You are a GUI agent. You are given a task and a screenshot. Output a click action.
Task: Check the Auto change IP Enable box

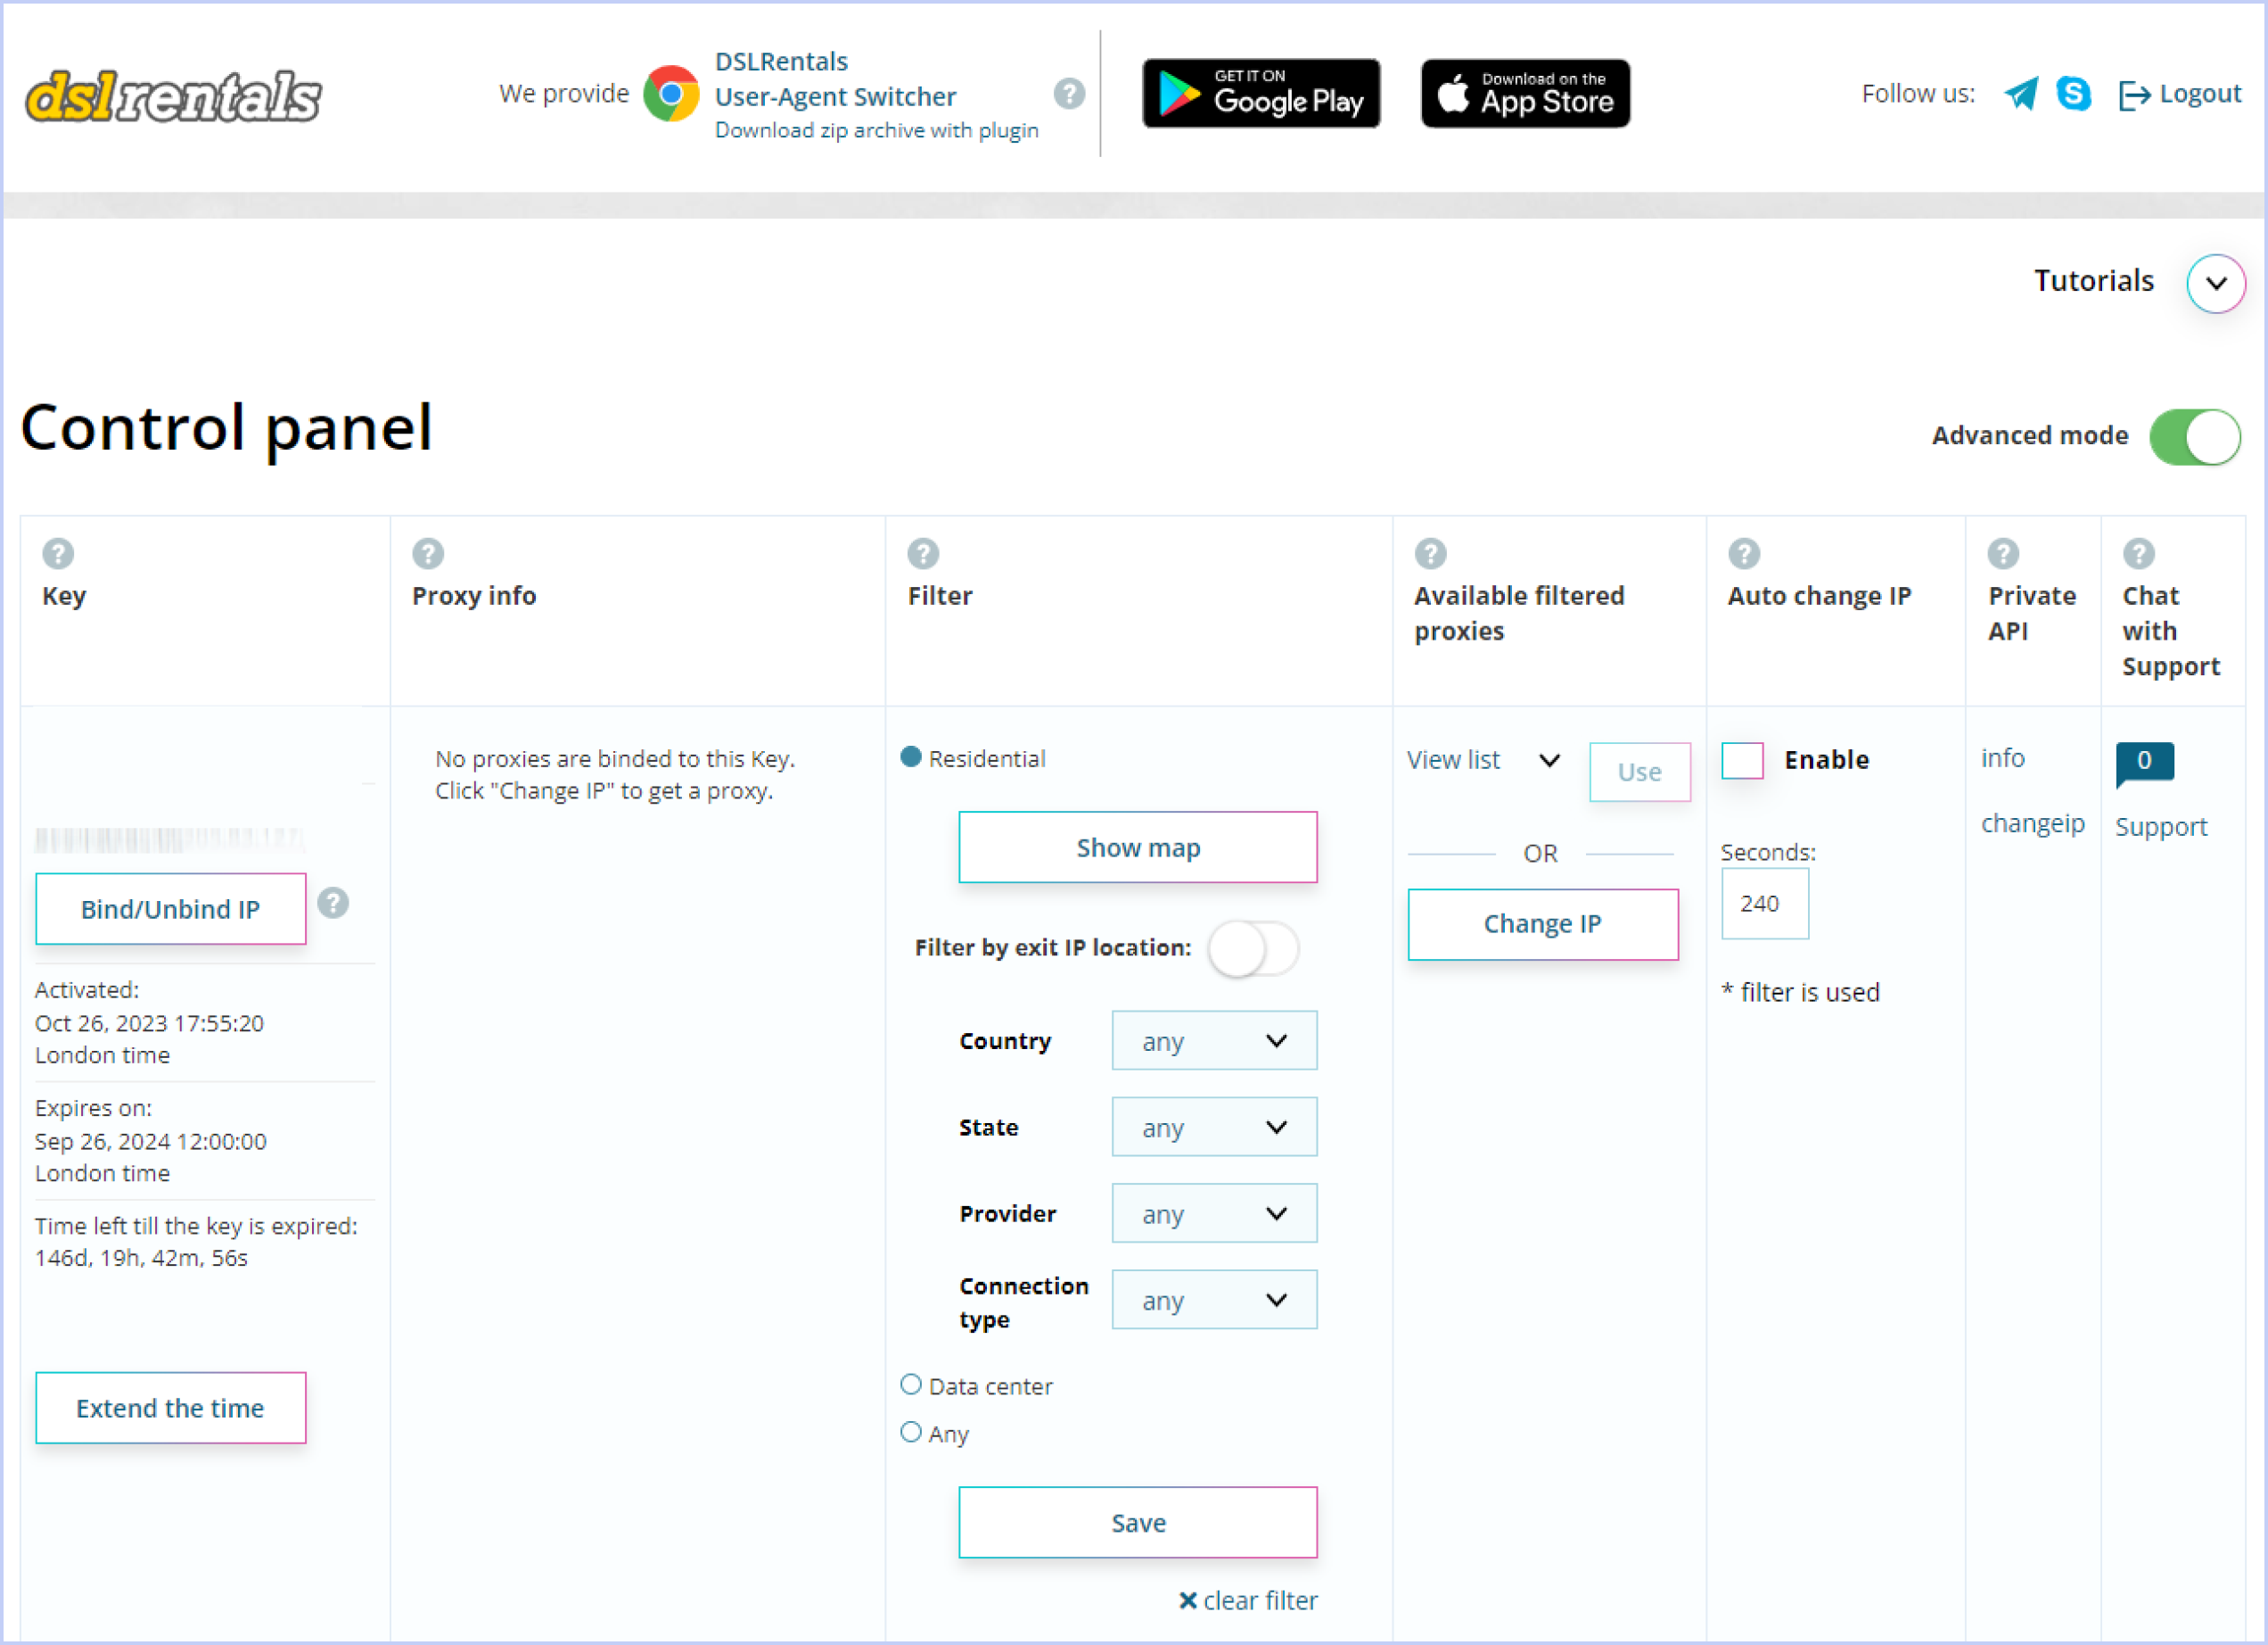(1743, 760)
